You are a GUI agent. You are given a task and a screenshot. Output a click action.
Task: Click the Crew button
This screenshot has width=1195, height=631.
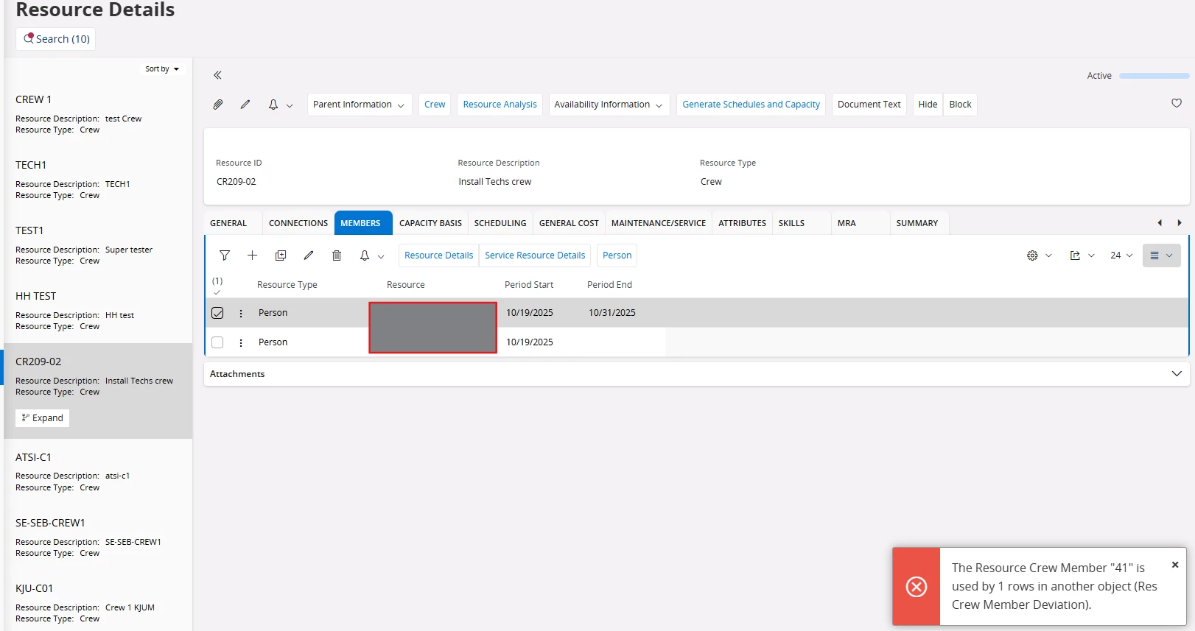click(x=435, y=105)
